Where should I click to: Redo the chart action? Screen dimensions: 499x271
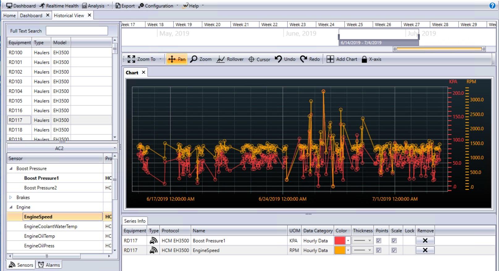pyautogui.click(x=310, y=59)
